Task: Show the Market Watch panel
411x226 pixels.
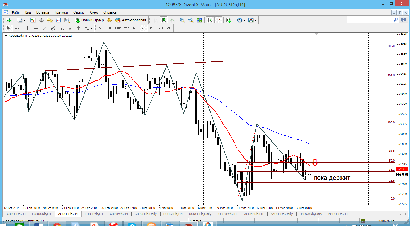Action: click(x=33, y=20)
